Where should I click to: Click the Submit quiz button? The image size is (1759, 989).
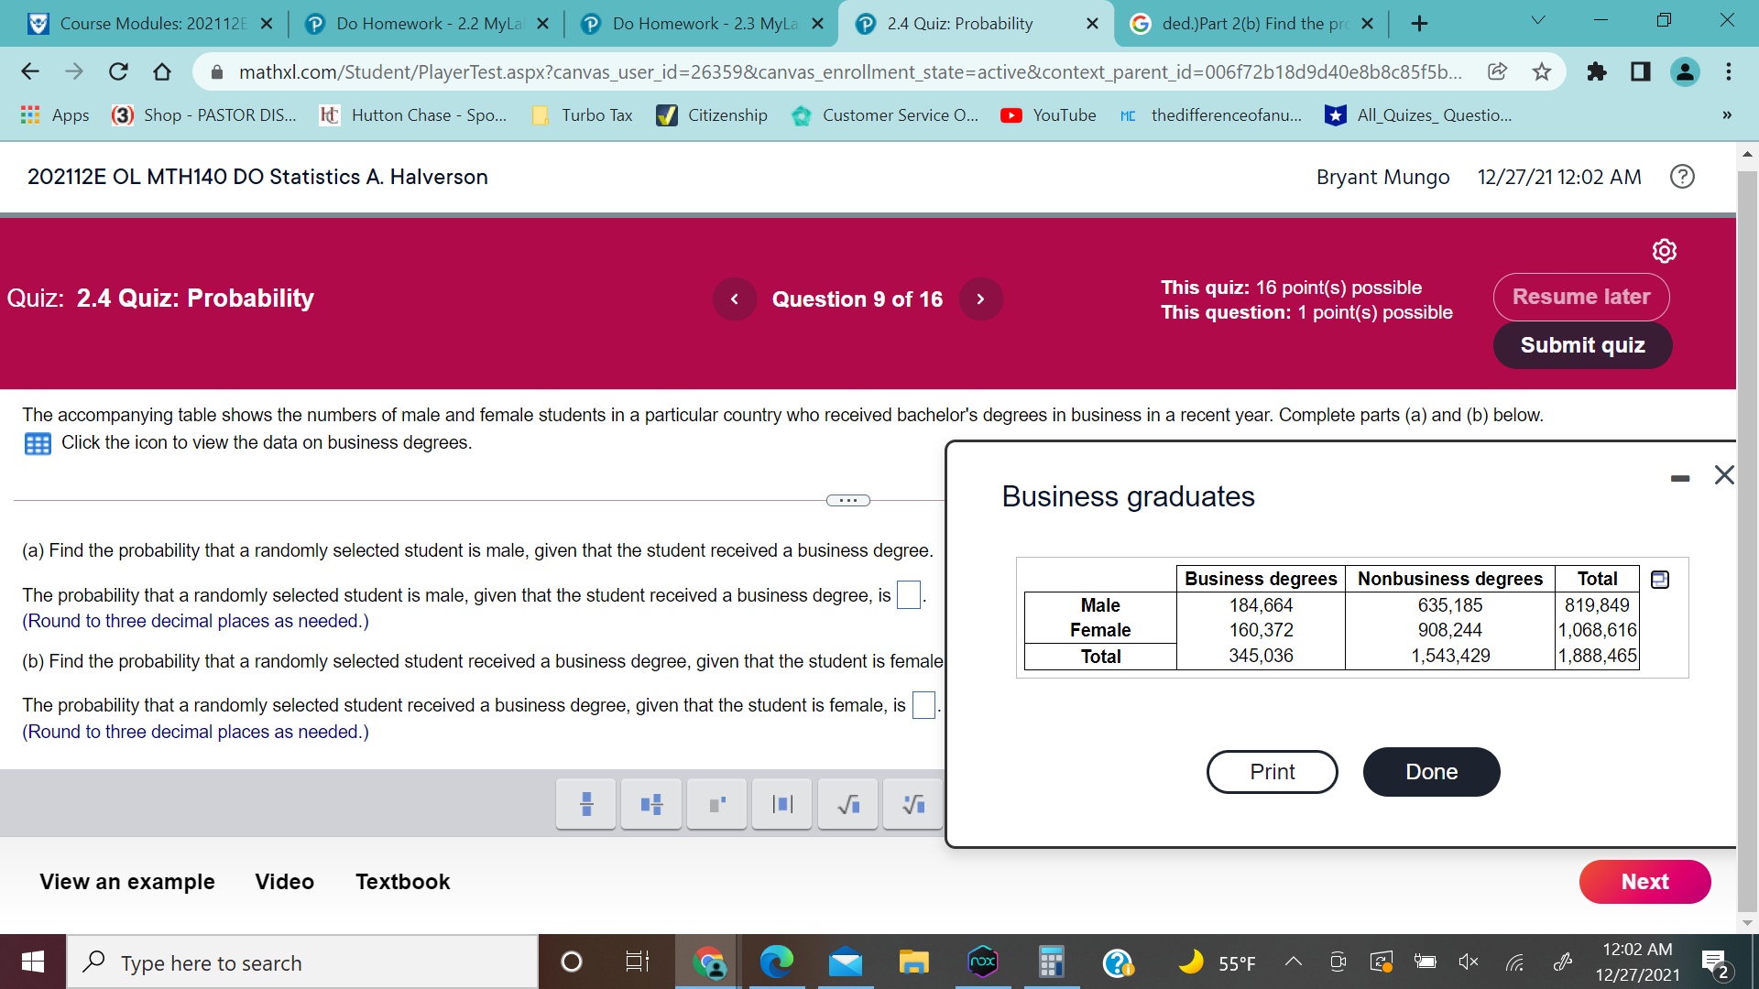tap(1582, 345)
